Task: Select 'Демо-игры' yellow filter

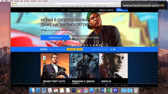Action: tap(71, 49)
